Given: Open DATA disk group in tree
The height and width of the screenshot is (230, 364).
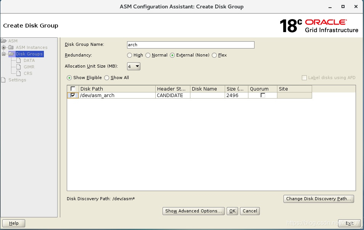Looking at the screenshot, I should click(29, 60).
